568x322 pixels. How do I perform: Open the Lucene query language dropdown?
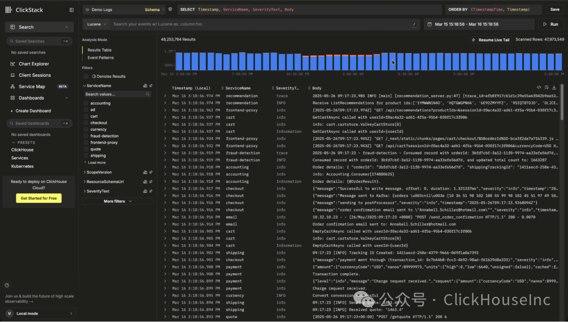[x=96, y=24]
